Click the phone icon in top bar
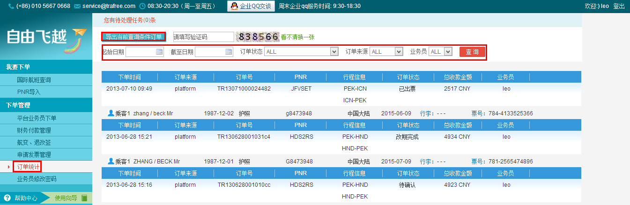 (x=11, y=6)
